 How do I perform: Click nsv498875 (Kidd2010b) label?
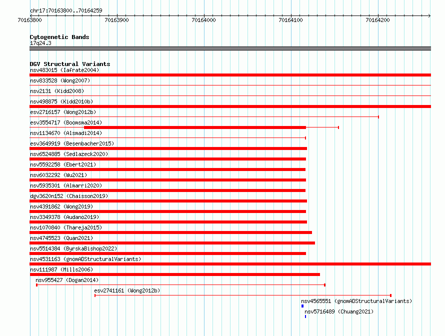[x=61, y=101]
